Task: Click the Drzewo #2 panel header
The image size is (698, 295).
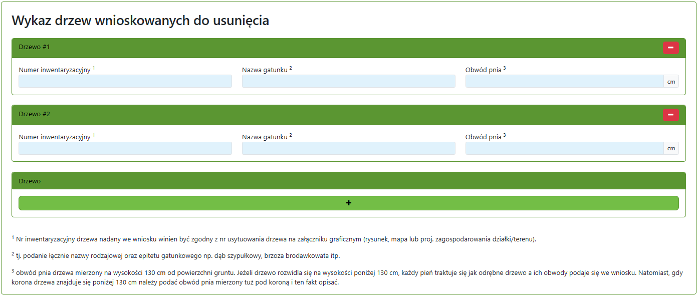Action: pyautogui.click(x=301, y=115)
